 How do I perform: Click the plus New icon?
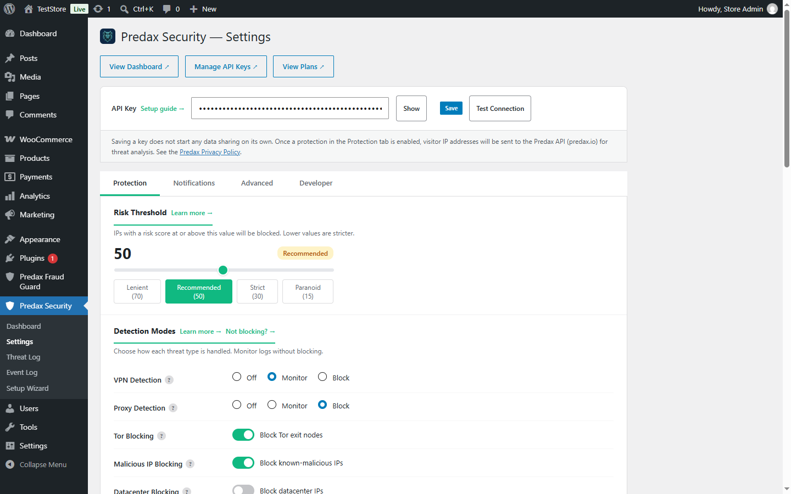(x=193, y=9)
